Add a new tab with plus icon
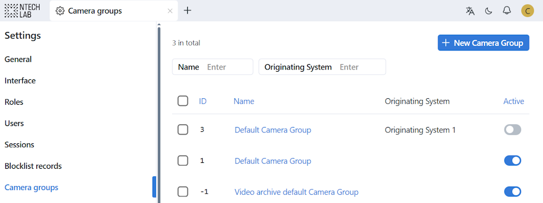 click(x=187, y=10)
